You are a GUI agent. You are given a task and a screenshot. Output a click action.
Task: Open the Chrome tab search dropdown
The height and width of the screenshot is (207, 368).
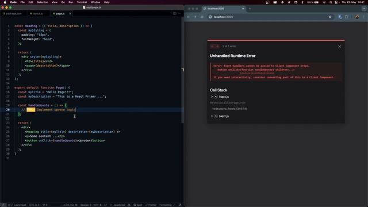click(364, 9)
